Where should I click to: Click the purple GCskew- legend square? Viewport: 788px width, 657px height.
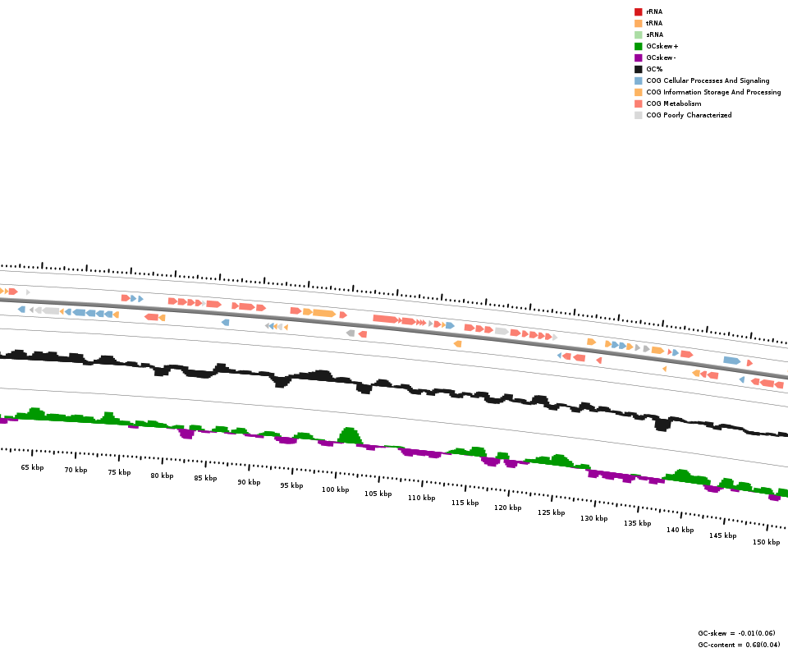(638, 57)
